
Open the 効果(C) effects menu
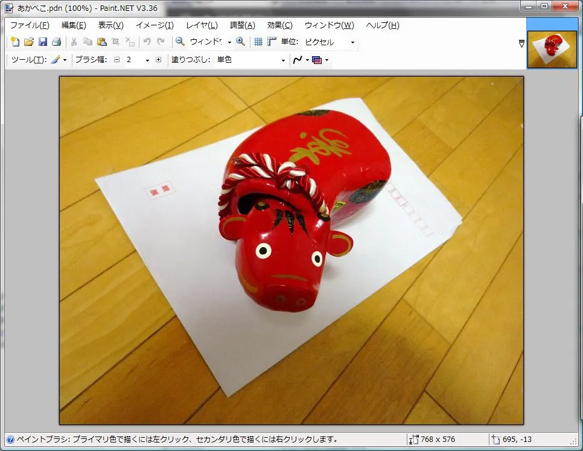pyautogui.click(x=279, y=25)
